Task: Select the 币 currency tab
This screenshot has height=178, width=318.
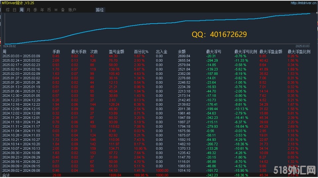Action: 49,10
